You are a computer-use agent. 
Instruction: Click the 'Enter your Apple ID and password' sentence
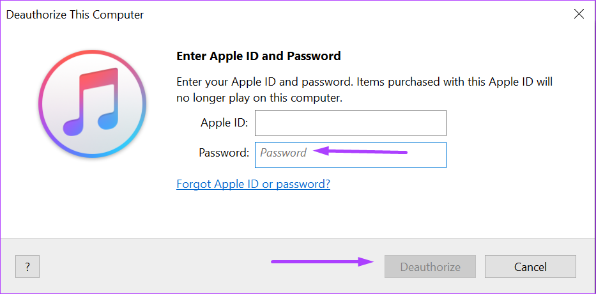point(364,82)
